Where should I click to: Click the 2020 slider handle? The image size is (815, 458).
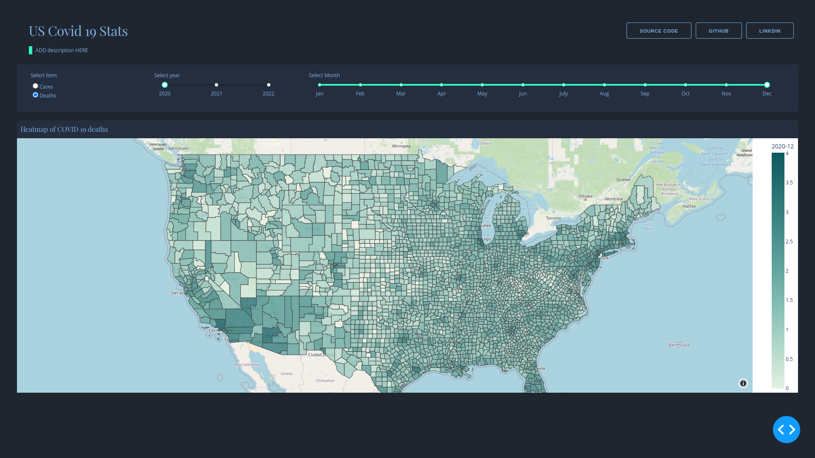[165, 85]
